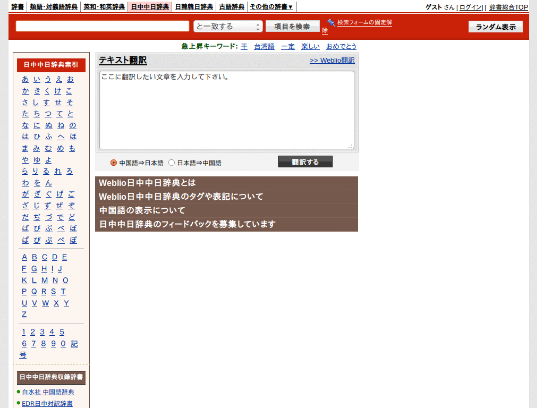Open index letter そ

tap(70, 103)
